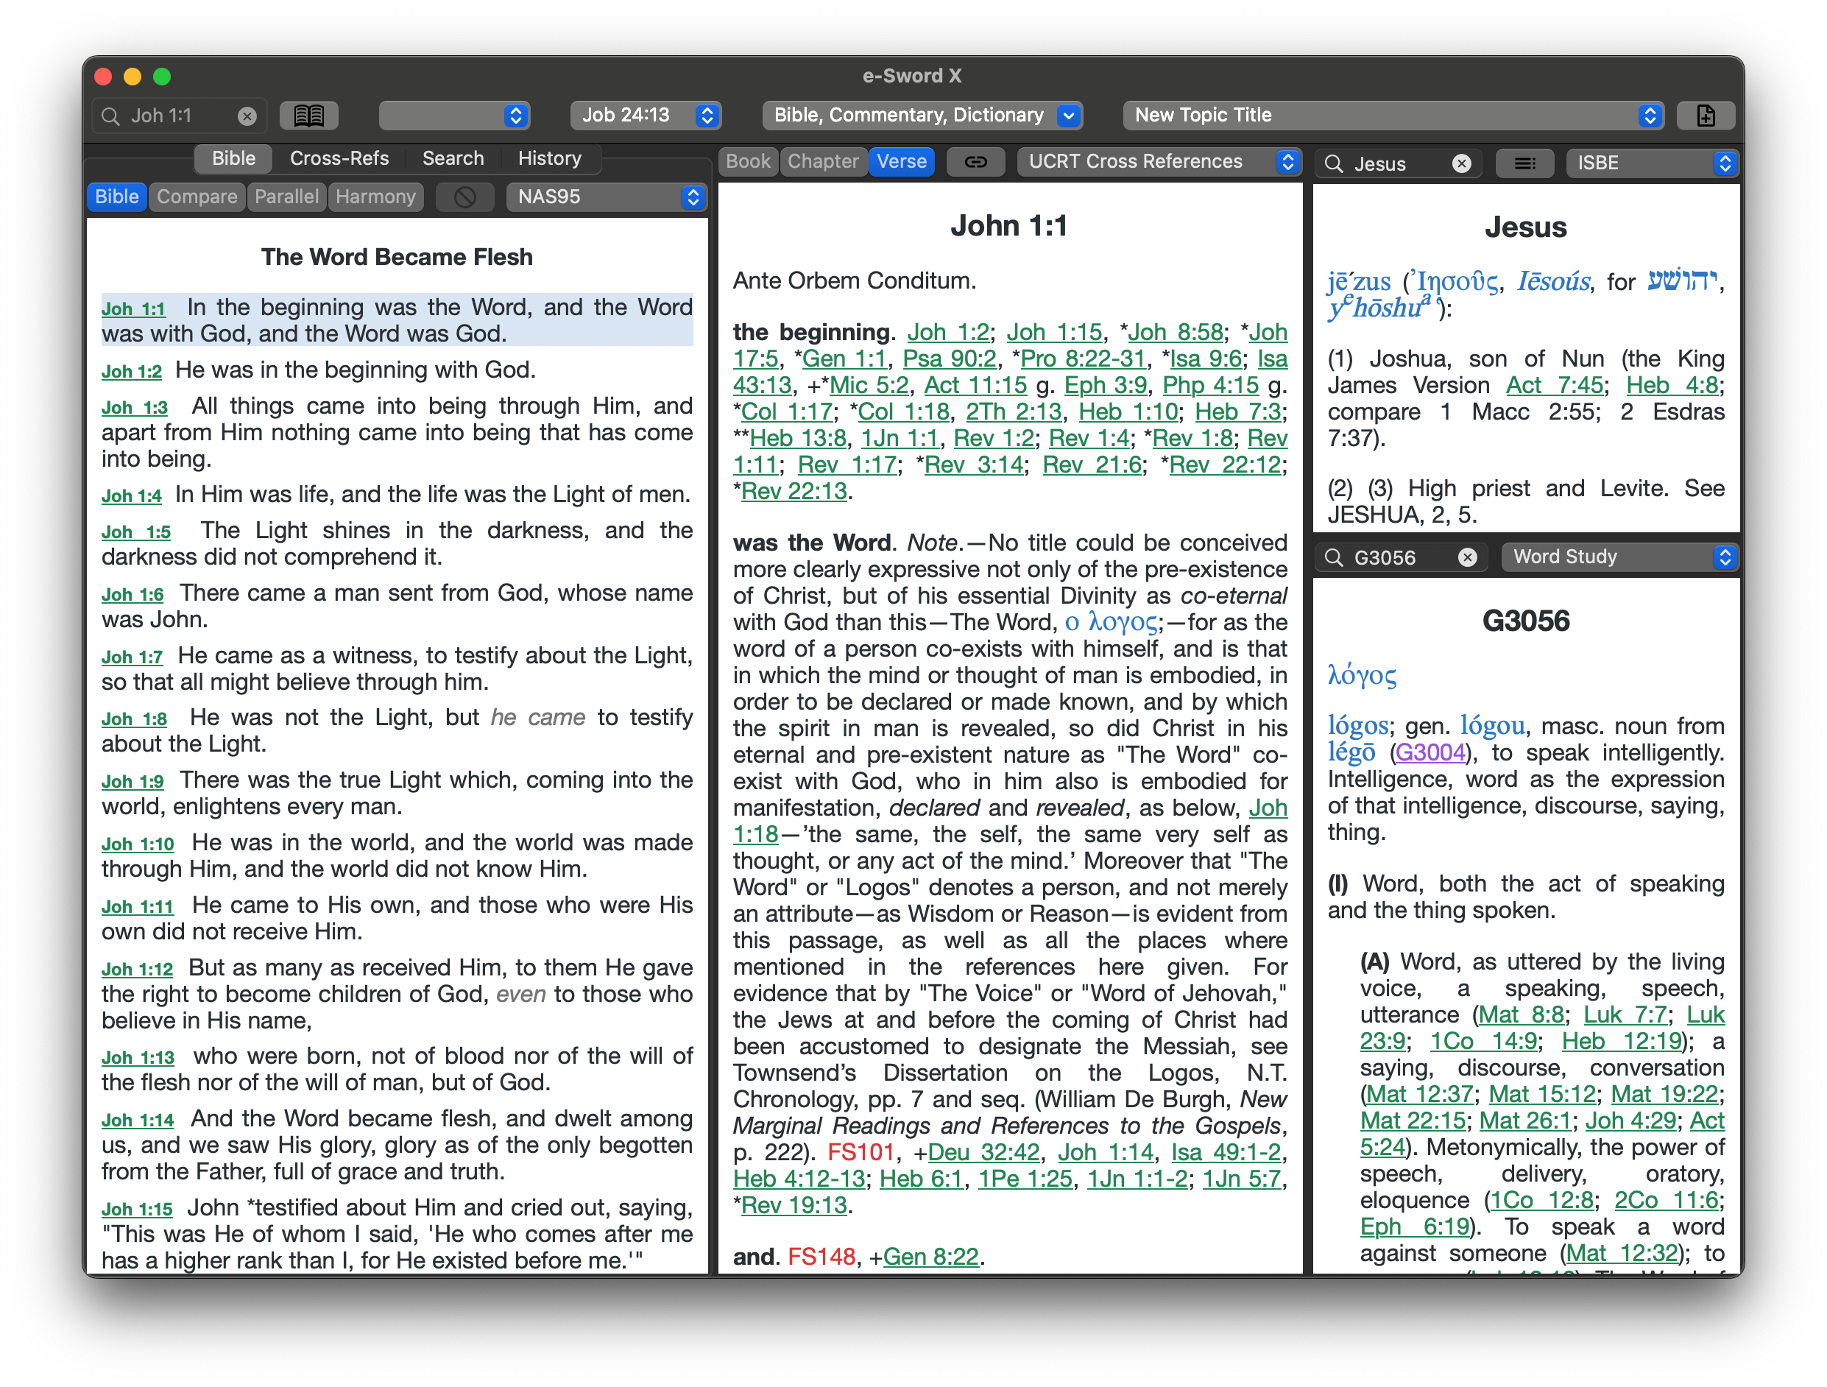Screen dimensions: 1827x1387
Task: Click the text lines icon beside ISBE
Action: [x=1524, y=163]
